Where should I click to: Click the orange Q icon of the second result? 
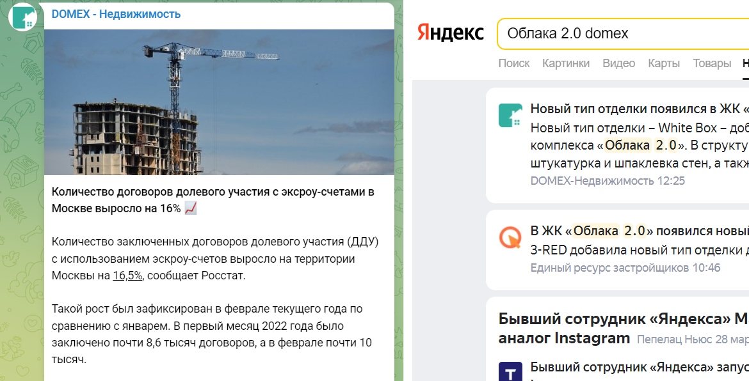tap(510, 238)
